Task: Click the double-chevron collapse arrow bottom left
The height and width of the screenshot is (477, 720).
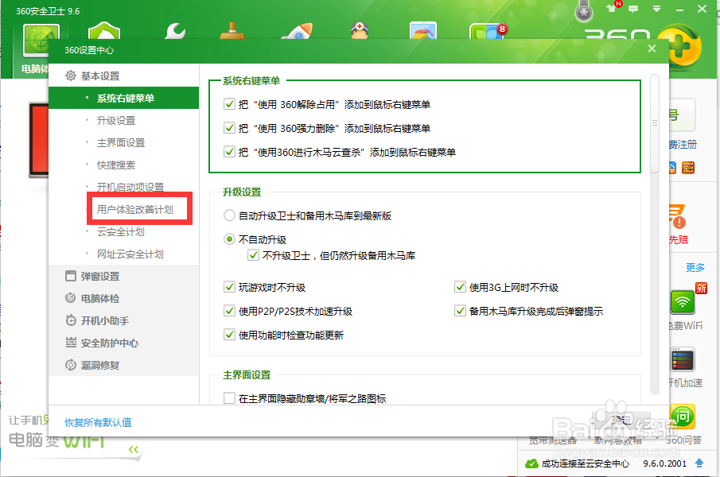Action: [x=134, y=449]
